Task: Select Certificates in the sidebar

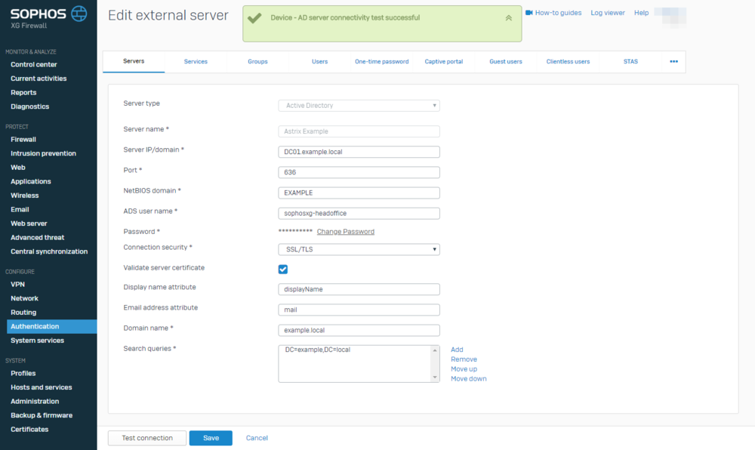Action: (x=30, y=429)
